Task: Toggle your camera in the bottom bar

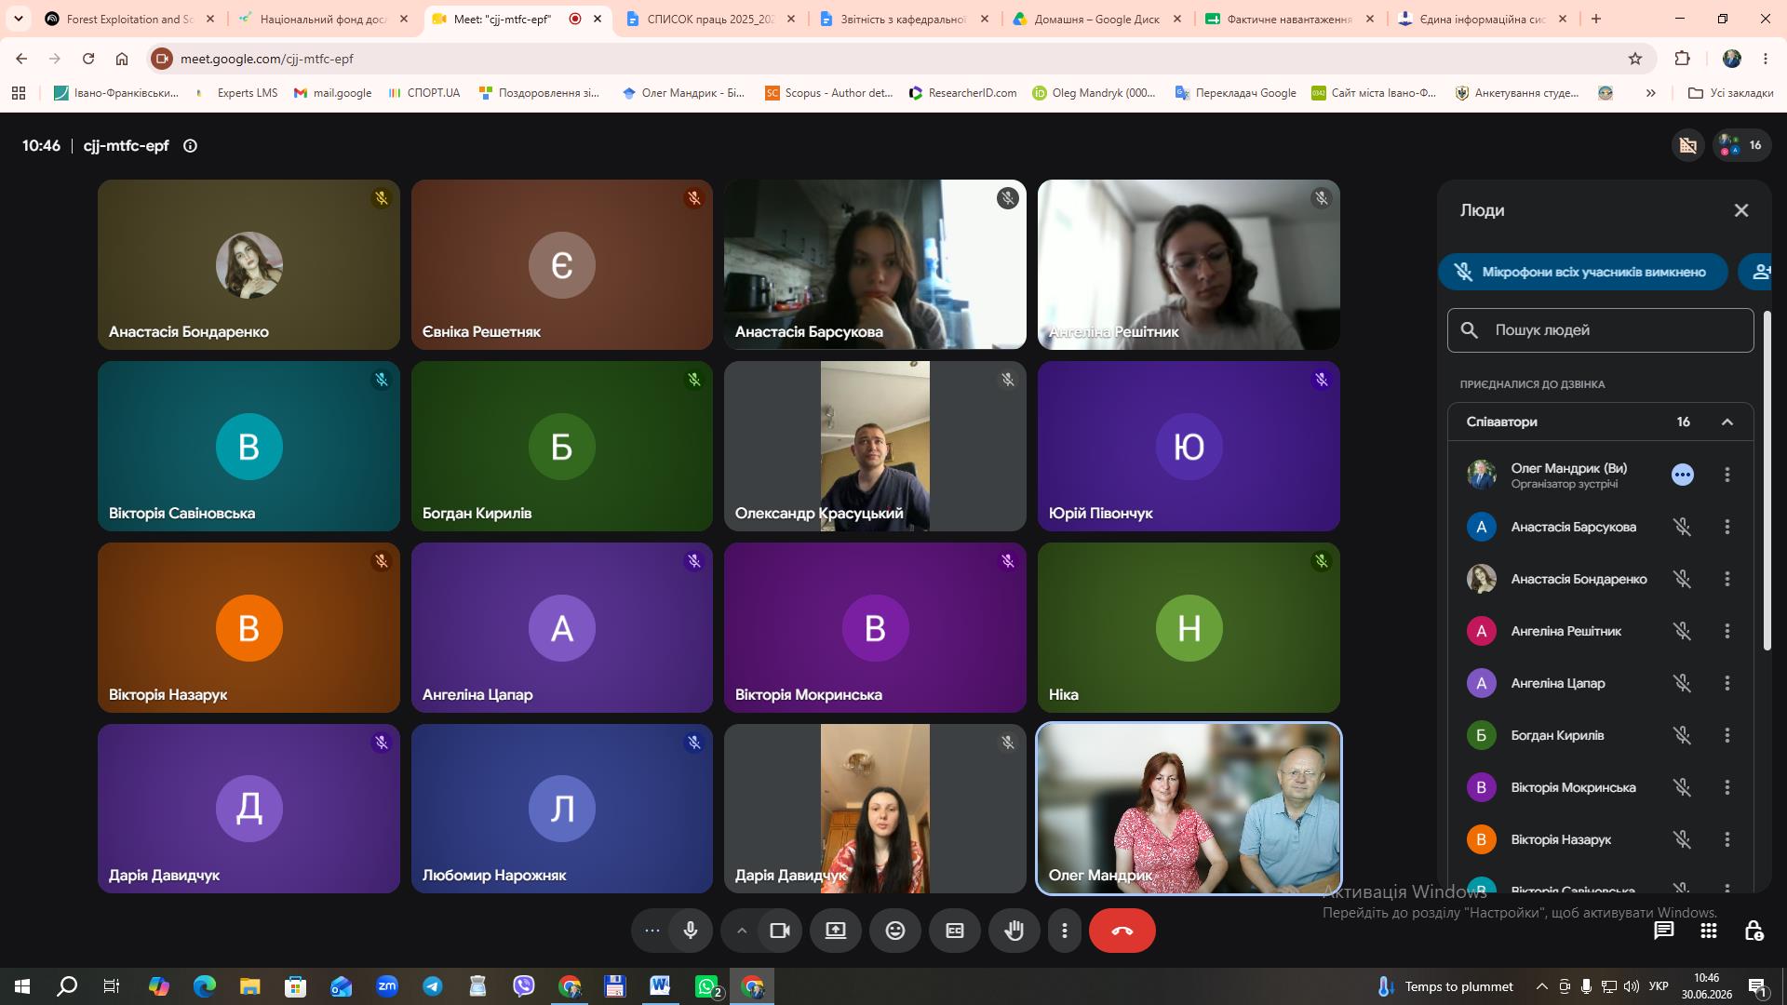Action: tap(780, 931)
